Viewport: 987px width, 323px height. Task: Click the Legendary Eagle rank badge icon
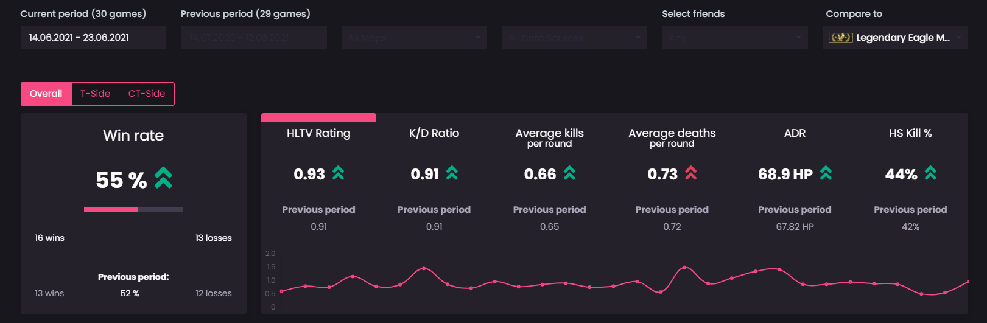(x=840, y=38)
